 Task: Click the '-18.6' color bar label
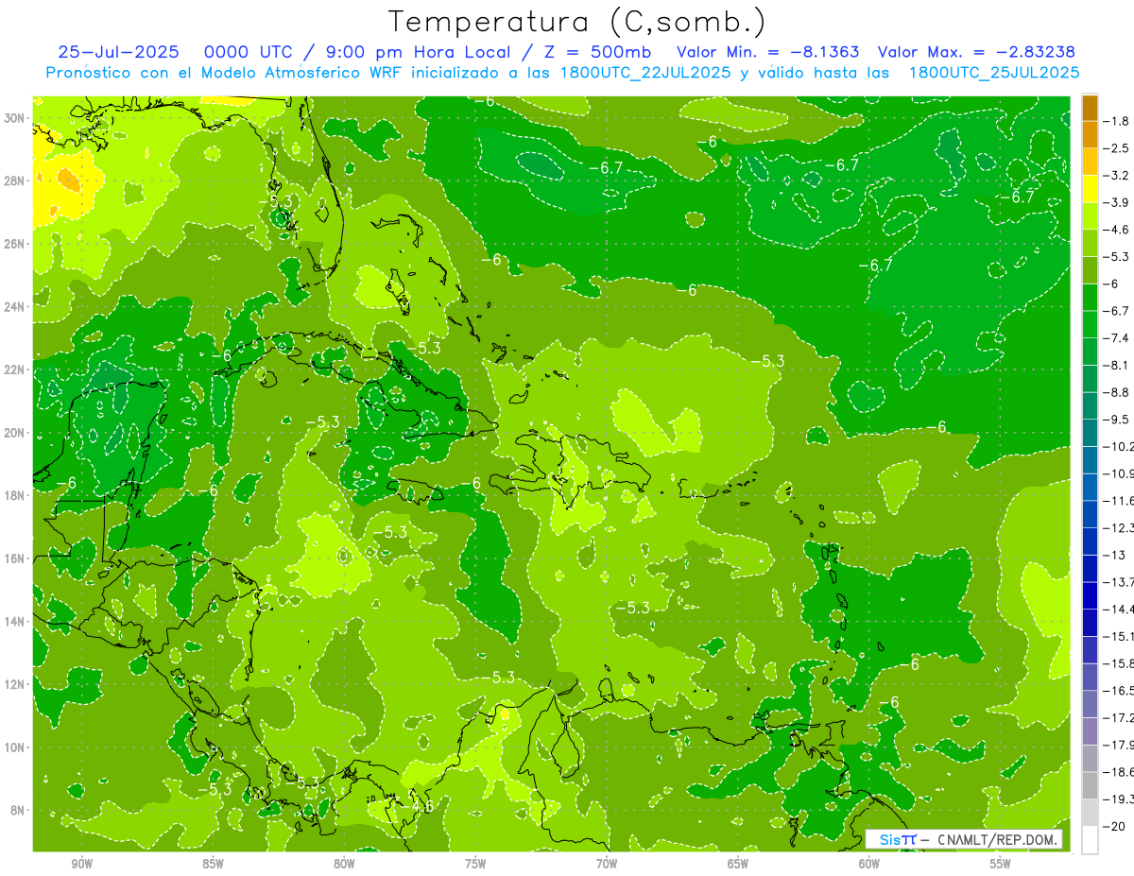1119,772
